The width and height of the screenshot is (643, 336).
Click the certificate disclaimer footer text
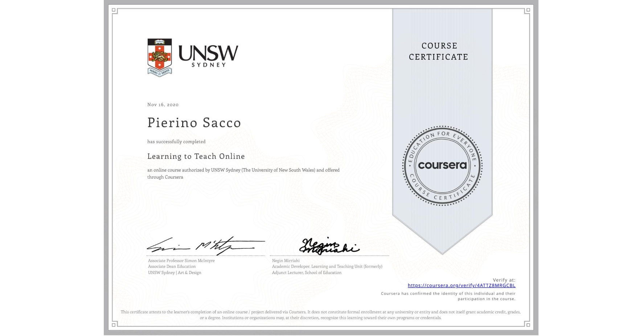point(321,315)
